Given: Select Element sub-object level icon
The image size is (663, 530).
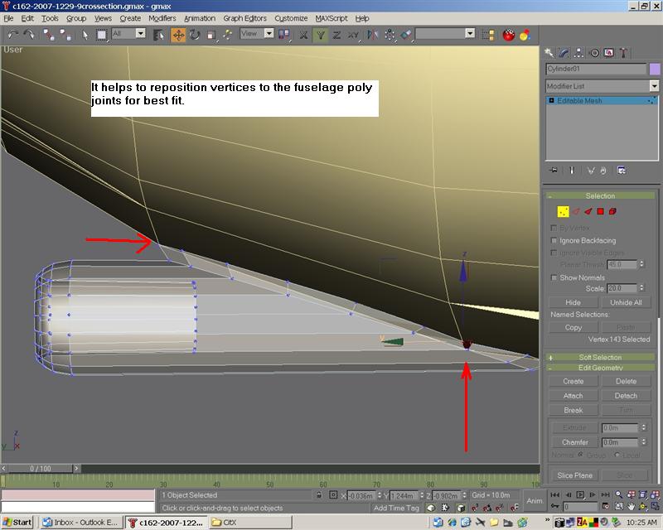Looking at the screenshot, I should [x=612, y=211].
